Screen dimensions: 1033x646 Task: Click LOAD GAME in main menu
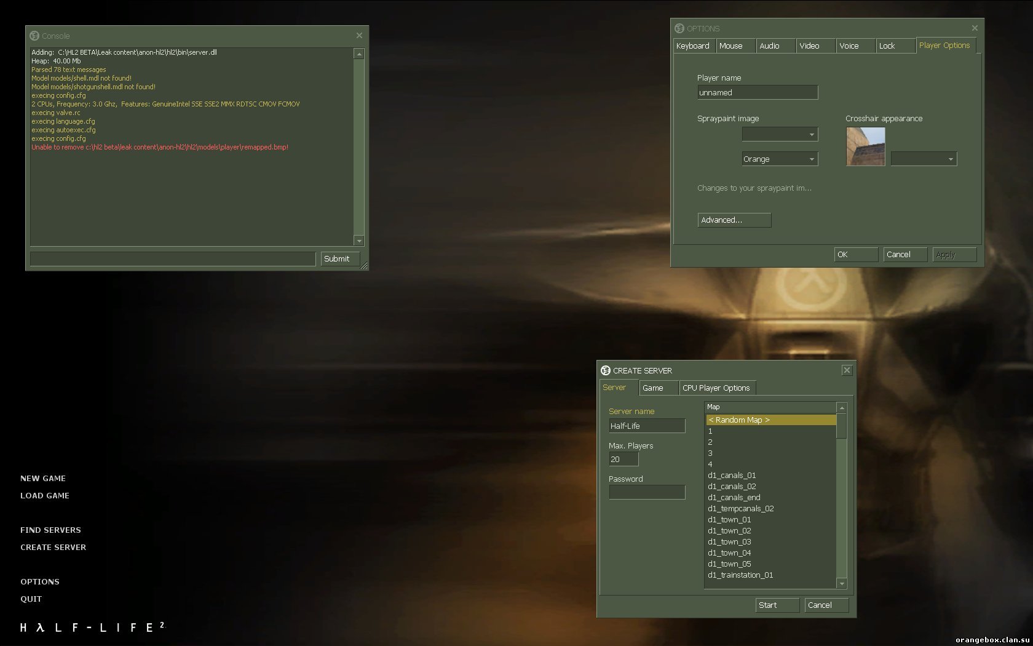pyautogui.click(x=45, y=495)
